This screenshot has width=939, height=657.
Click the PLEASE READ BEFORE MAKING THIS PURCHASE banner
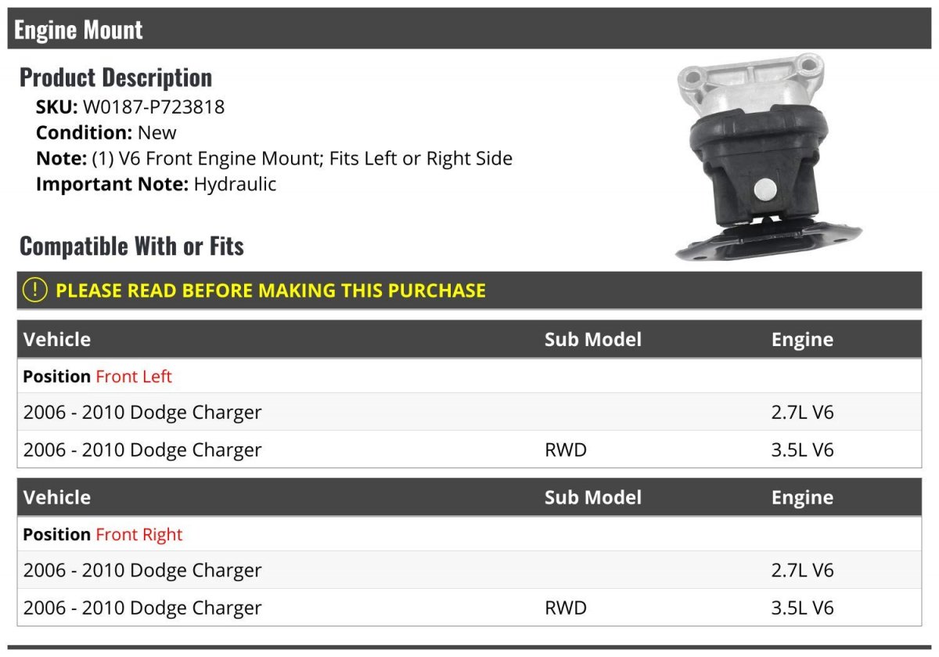coord(271,291)
